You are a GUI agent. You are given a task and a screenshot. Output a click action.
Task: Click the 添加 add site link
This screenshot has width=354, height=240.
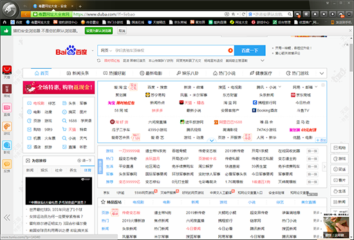321,140
